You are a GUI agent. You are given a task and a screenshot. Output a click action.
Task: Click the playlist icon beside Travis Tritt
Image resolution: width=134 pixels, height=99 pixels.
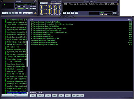(x=6, y=74)
